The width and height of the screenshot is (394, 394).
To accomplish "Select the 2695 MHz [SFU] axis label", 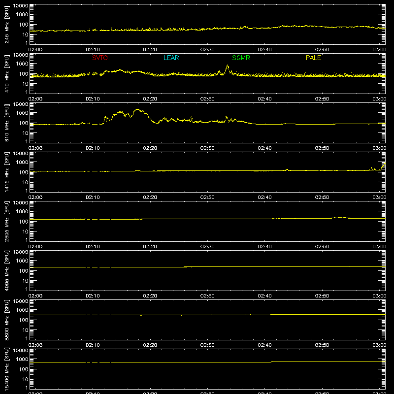I will pyautogui.click(x=6, y=222).
